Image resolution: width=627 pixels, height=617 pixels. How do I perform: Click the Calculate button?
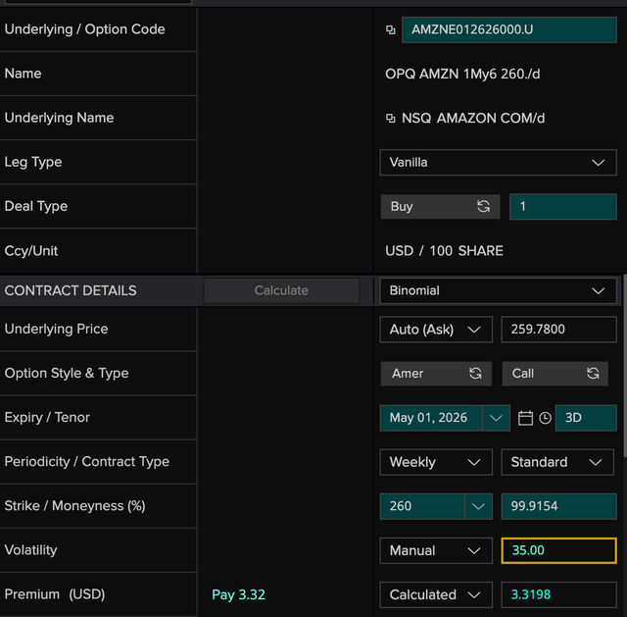coord(281,290)
